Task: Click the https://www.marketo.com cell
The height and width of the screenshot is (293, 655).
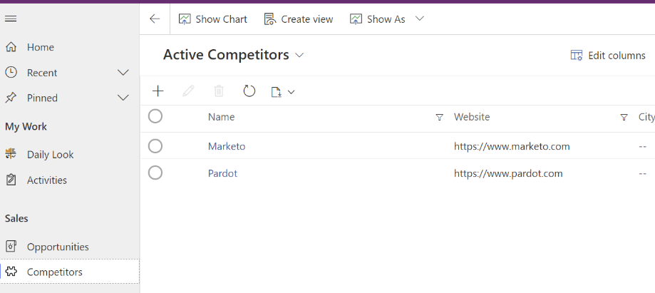Action: coord(512,146)
